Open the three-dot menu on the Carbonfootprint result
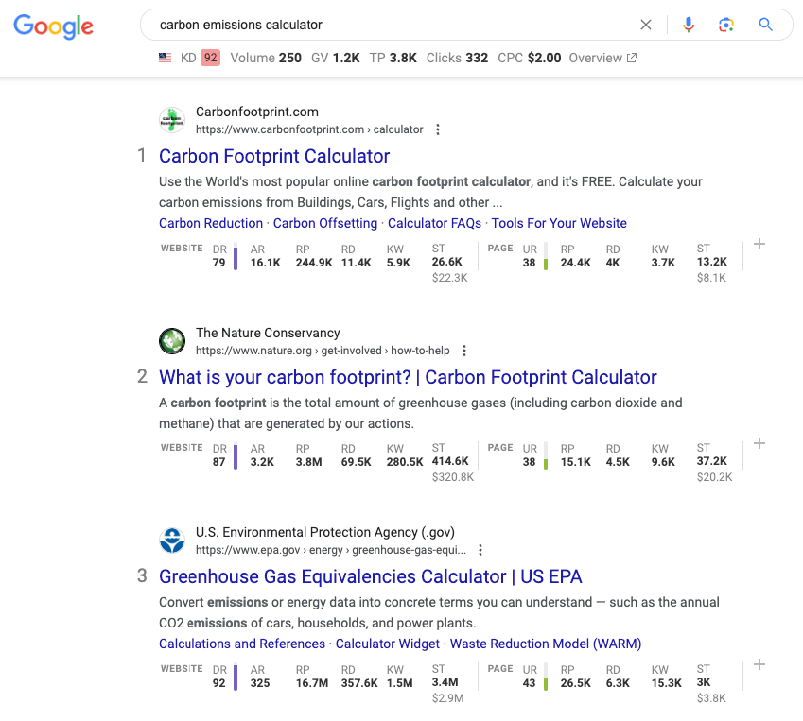 click(x=437, y=129)
